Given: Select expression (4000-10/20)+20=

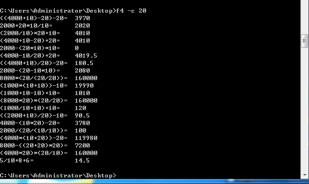Looking at the screenshot, I should (30, 56).
